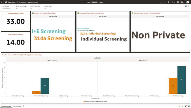
Task: Expand the Save dropdown arrow
Action: pos(184,2)
